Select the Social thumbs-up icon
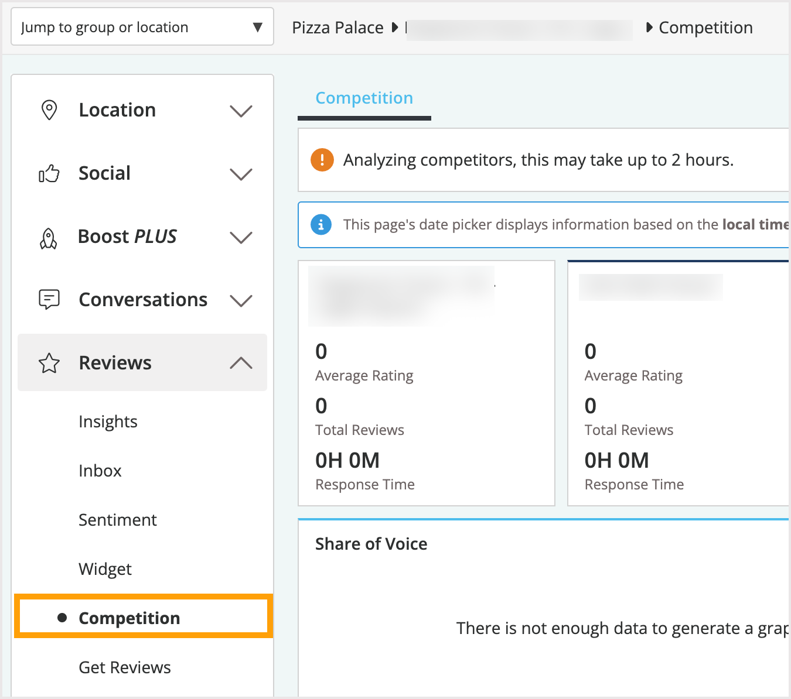The width and height of the screenshot is (791, 699). pos(49,173)
